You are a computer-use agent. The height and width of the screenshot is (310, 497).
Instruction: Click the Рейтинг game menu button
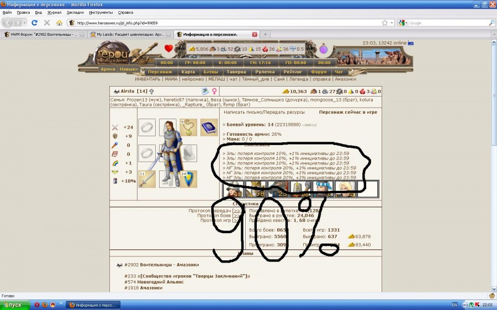point(293,72)
